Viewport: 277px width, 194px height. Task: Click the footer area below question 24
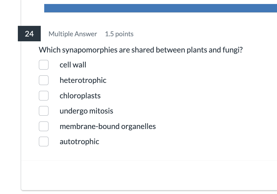(x=149, y=176)
